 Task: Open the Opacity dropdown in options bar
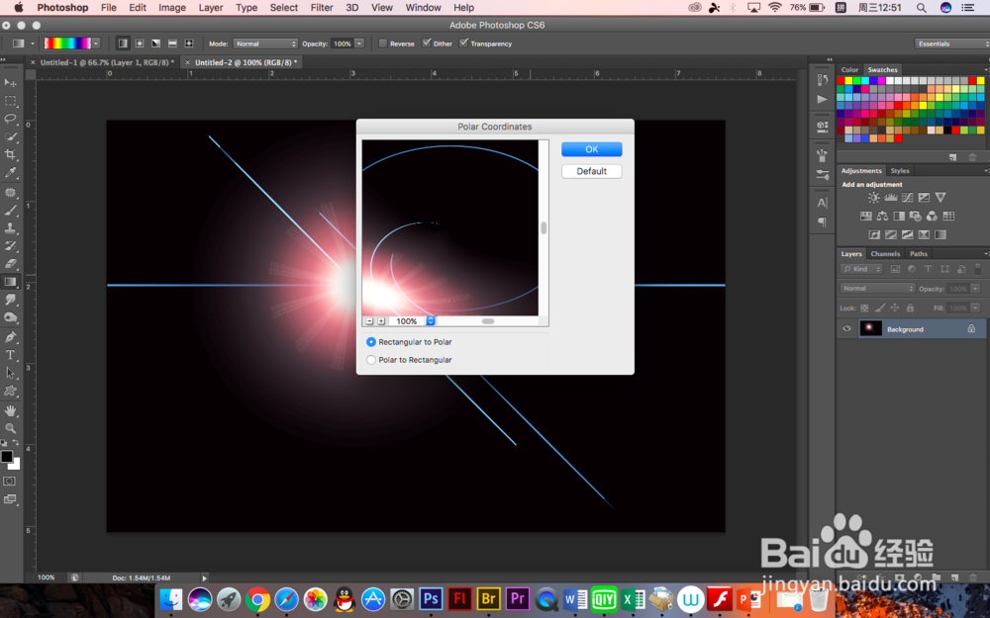359,44
